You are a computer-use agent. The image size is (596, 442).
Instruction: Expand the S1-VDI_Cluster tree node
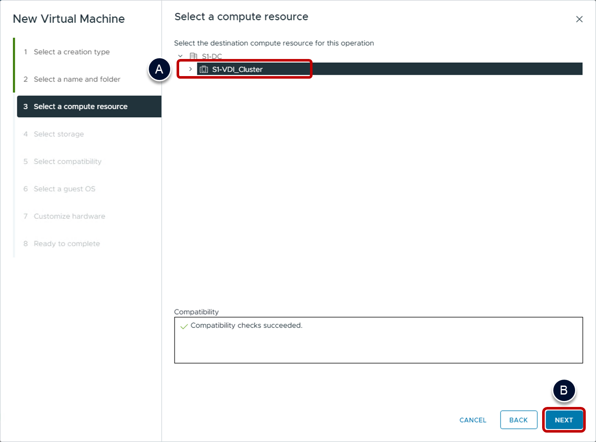coord(190,69)
